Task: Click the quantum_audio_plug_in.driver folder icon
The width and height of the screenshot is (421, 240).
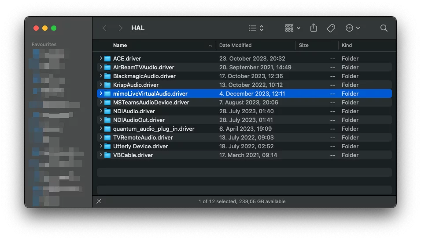Action: [x=107, y=129]
